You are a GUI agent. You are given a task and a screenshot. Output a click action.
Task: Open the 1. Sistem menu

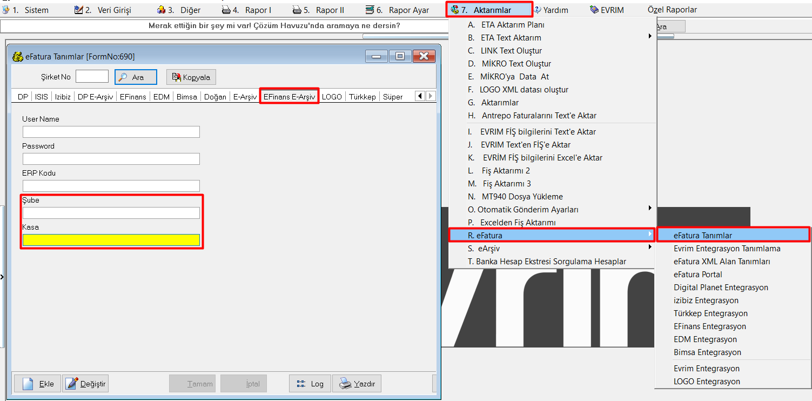coord(26,10)
